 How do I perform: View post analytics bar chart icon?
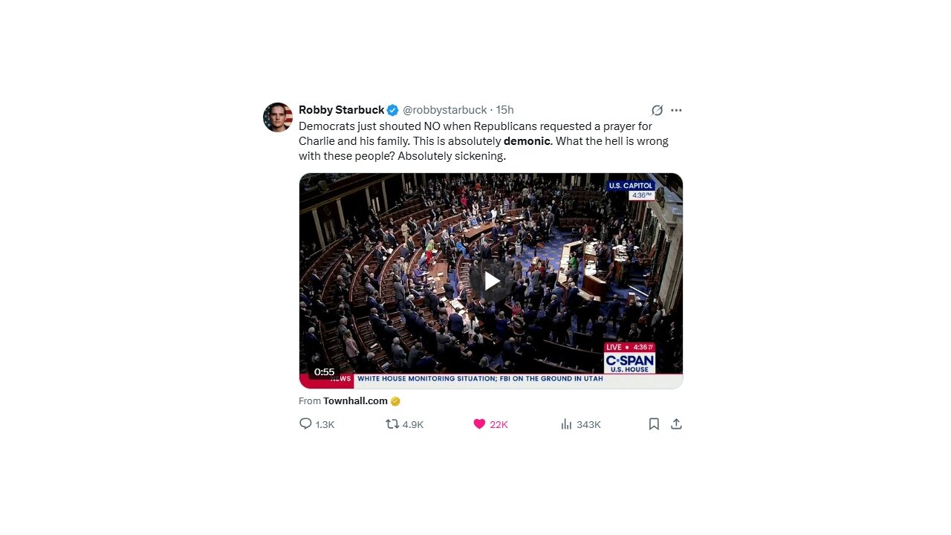(x=566, y=424)
